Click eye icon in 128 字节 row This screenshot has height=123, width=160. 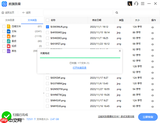tap(153, 67)
